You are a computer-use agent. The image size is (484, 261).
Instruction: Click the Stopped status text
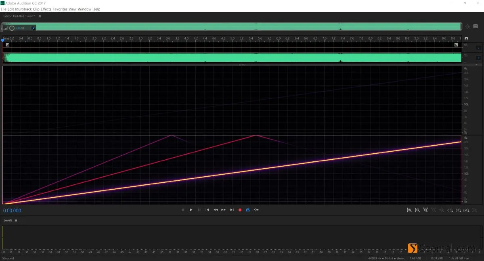[8, 258]
